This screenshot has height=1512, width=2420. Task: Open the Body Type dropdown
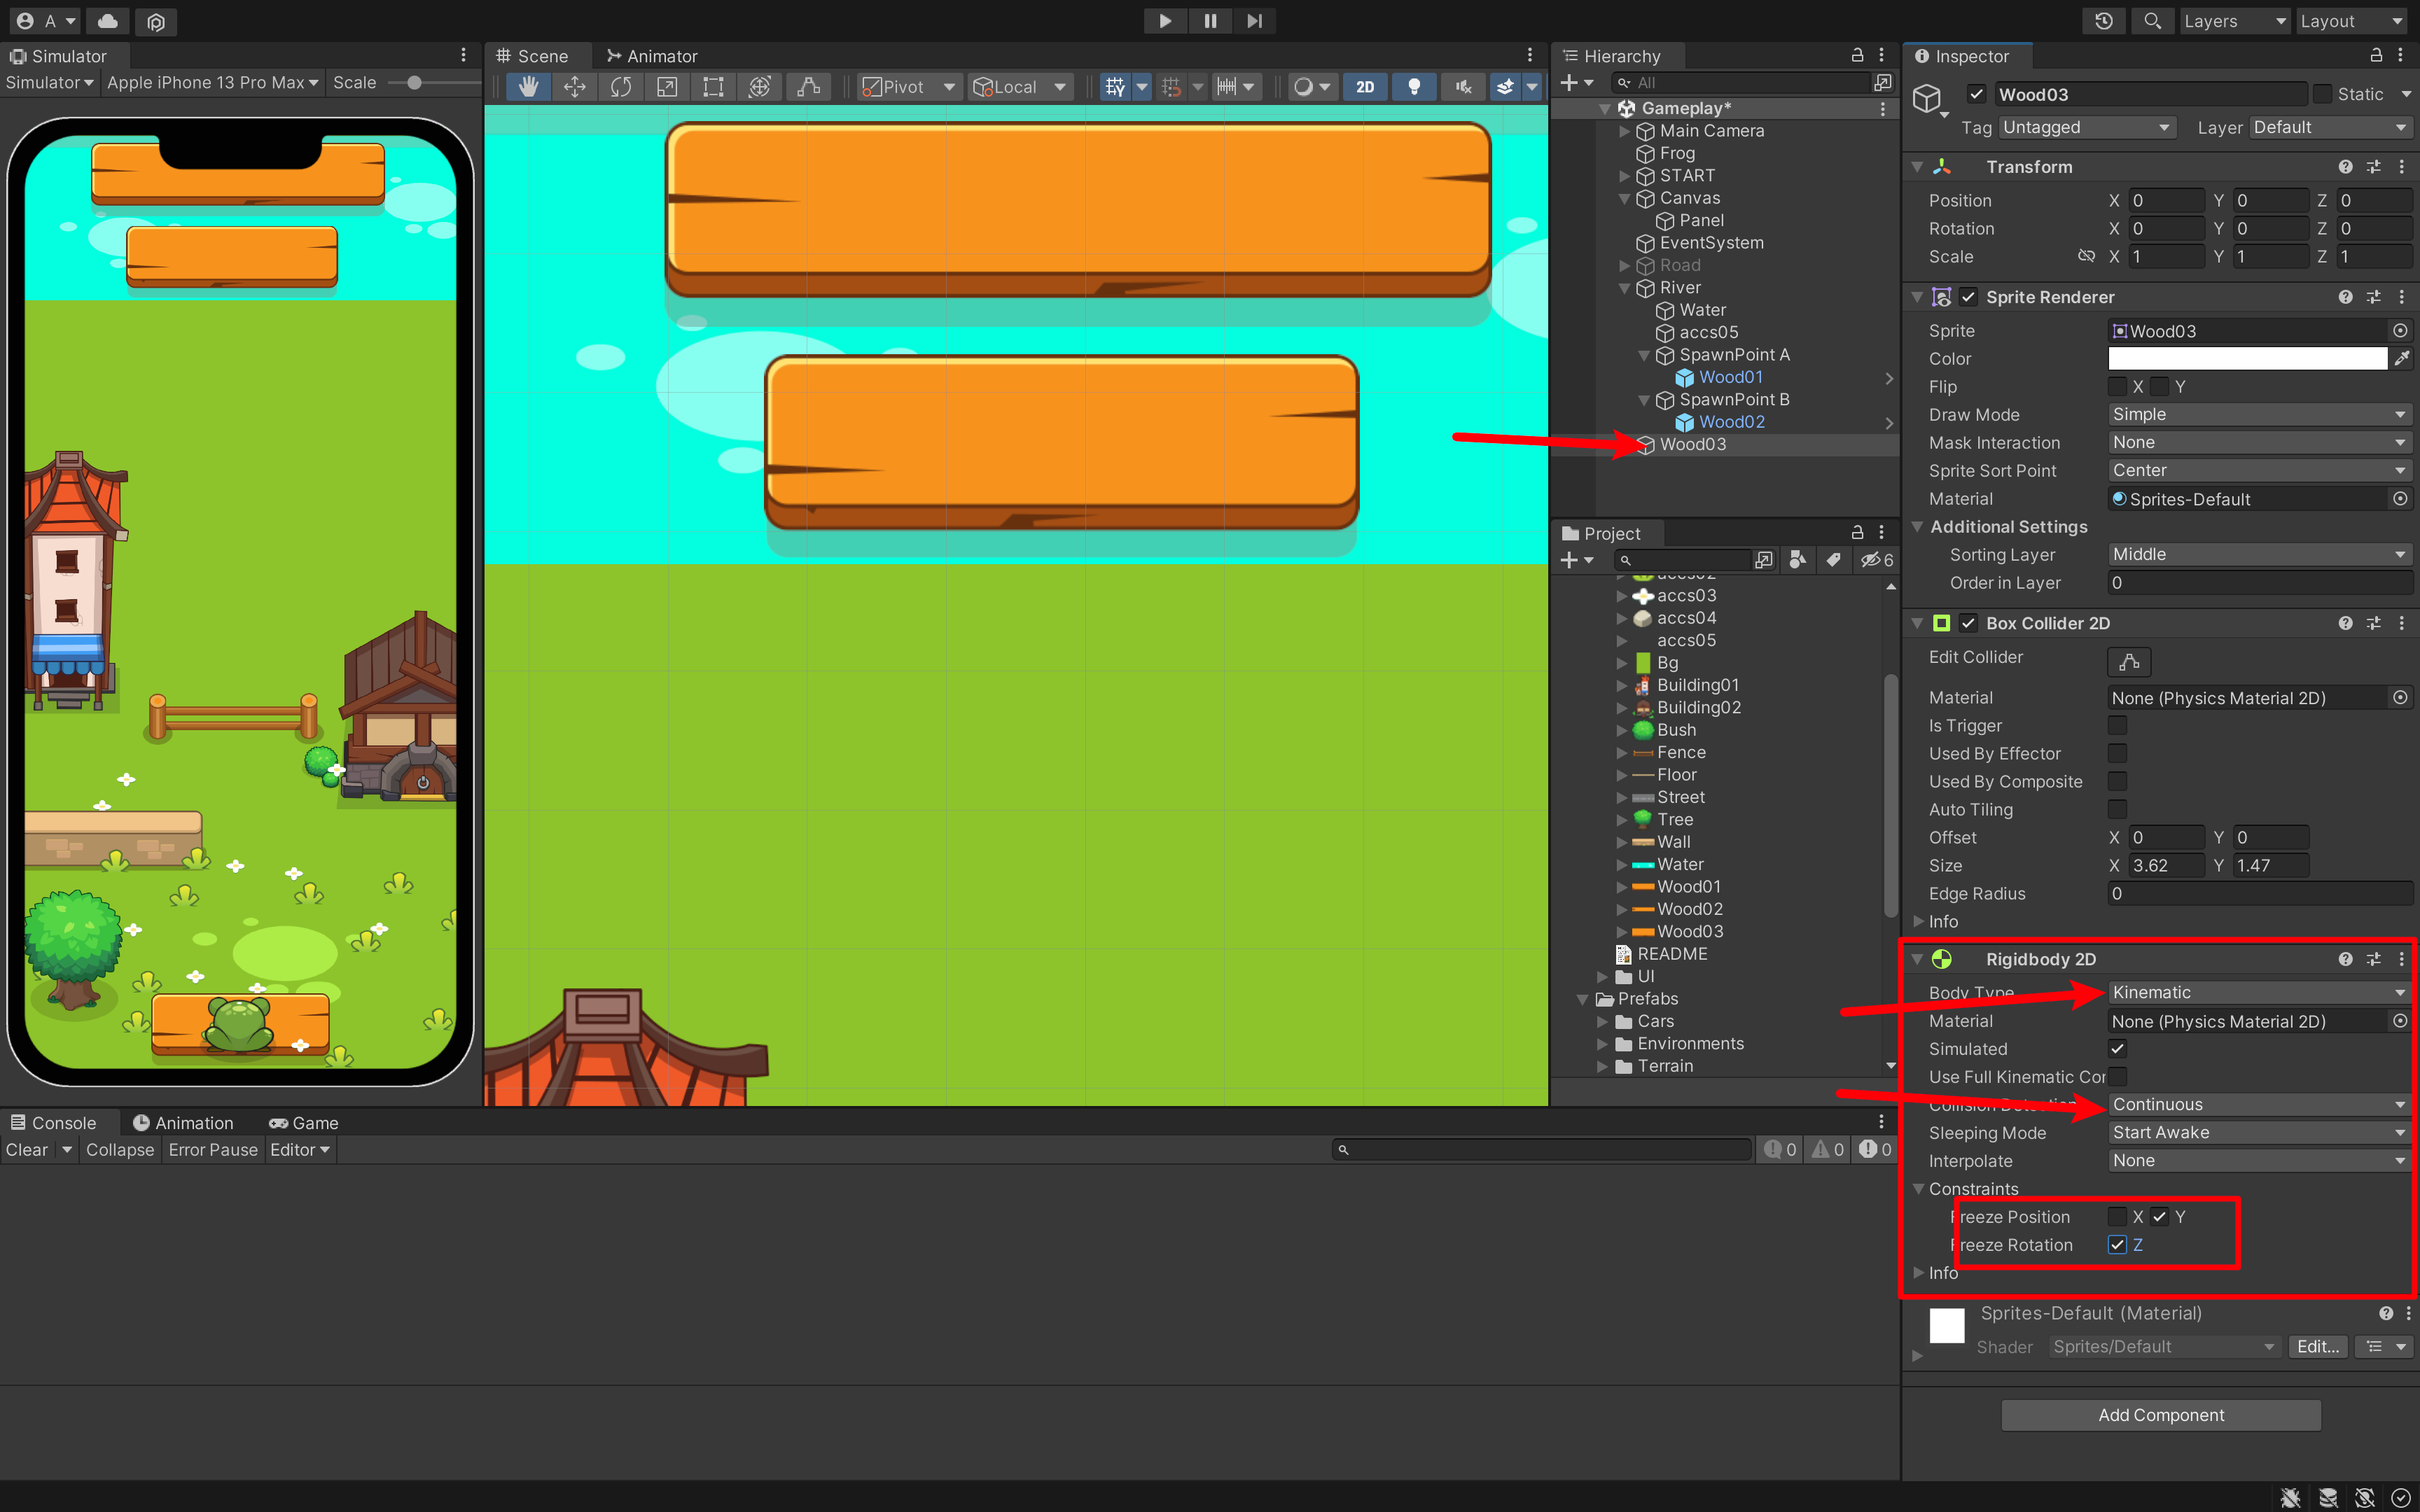(x=2259, y=992)
